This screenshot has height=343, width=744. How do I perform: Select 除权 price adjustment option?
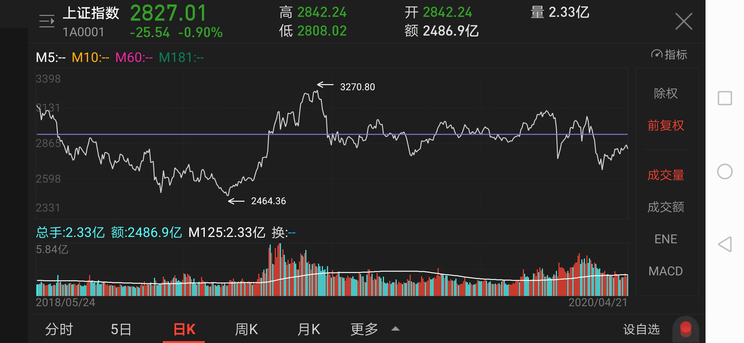666,93
